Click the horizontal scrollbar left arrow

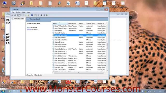coord(53,73)
